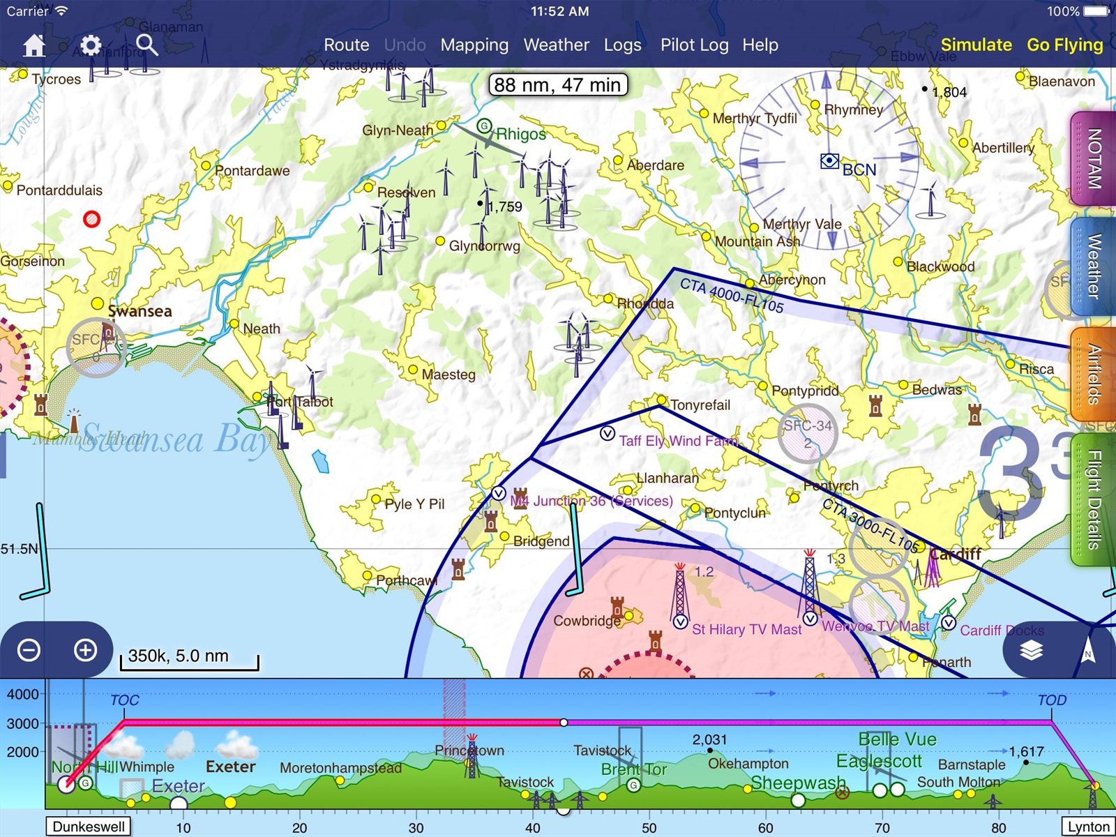The image size is (1116, 837).
Task: Start Simulate mode
Action: (976, 45)
